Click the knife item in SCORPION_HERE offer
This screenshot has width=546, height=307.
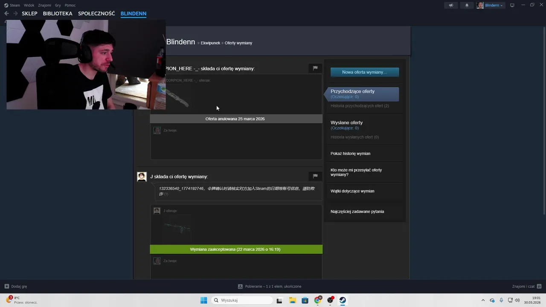click(x=177, y=98)
